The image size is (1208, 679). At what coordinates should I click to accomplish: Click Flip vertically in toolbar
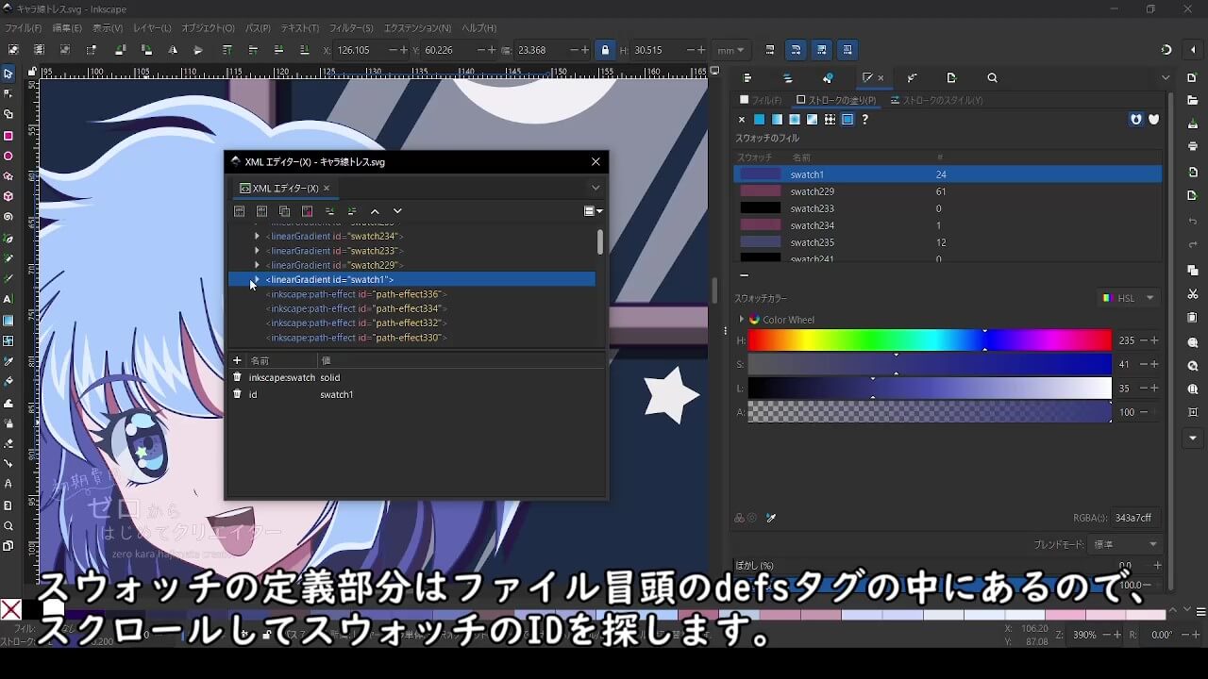(x=198, y=50)
